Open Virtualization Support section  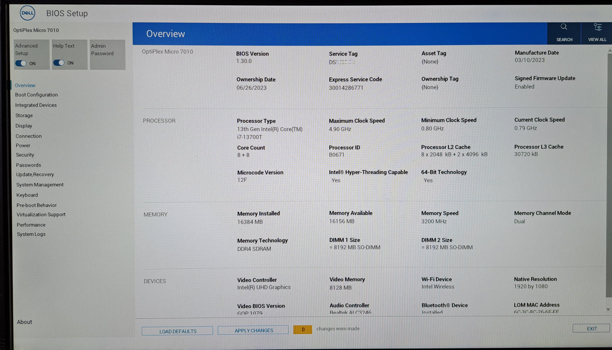point(41,214)
